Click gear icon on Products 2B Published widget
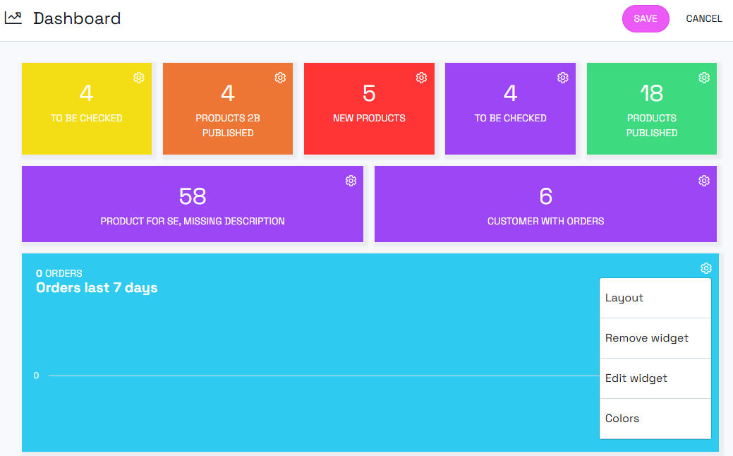The height and width of the screenshot is (456, 733). click(280, 78)
